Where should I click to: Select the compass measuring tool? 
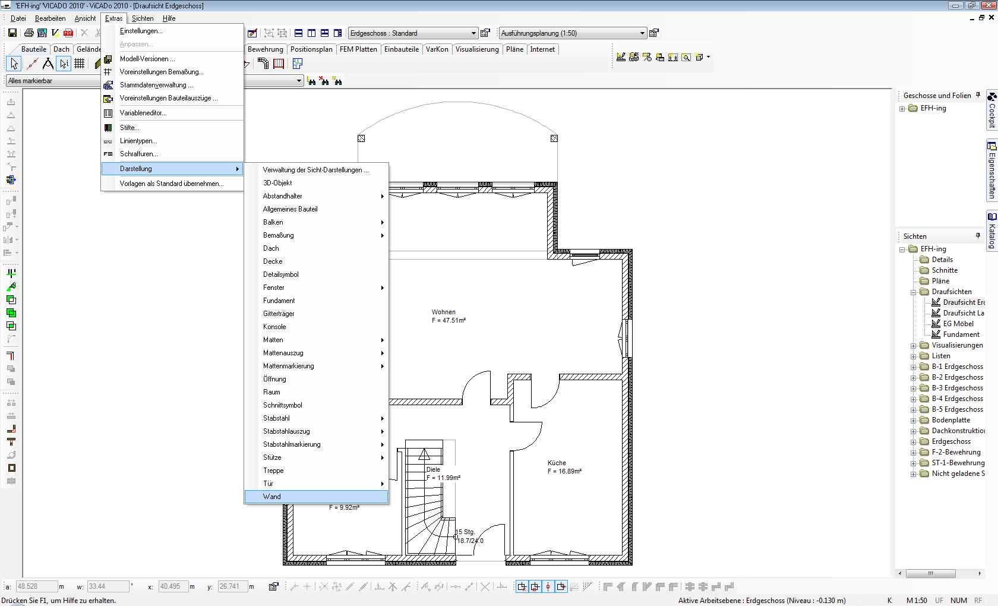[x=48, y=64]
